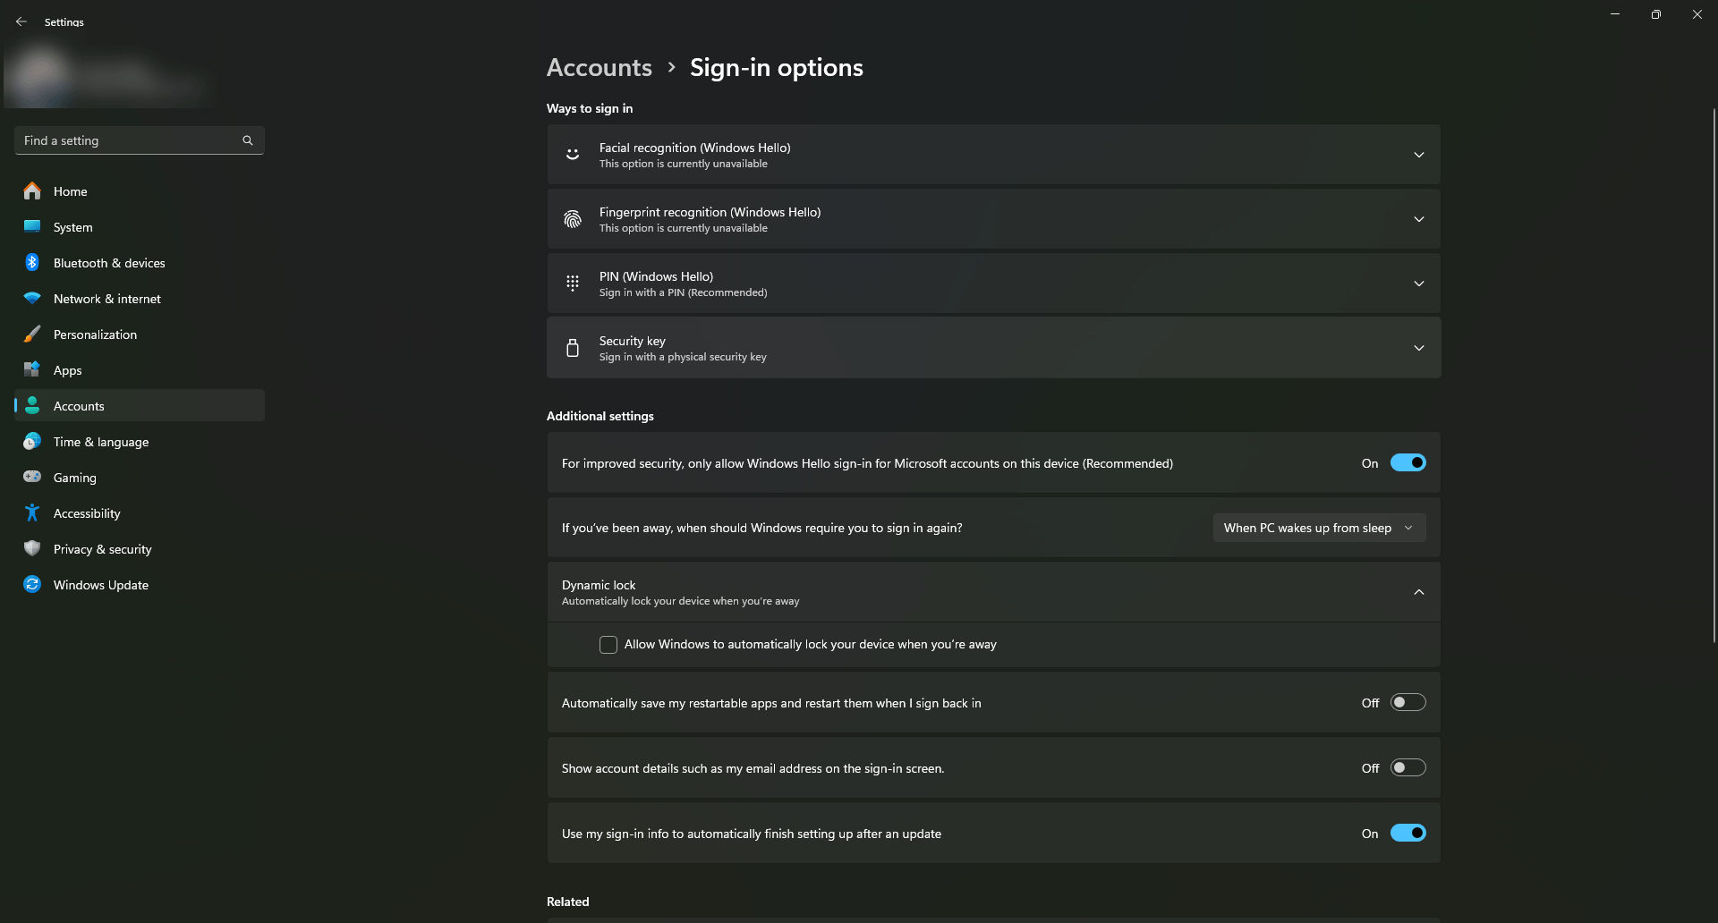The image size is (1718, 923).
Task: Click the Network wifi icon
Action: tap(32, 298)
